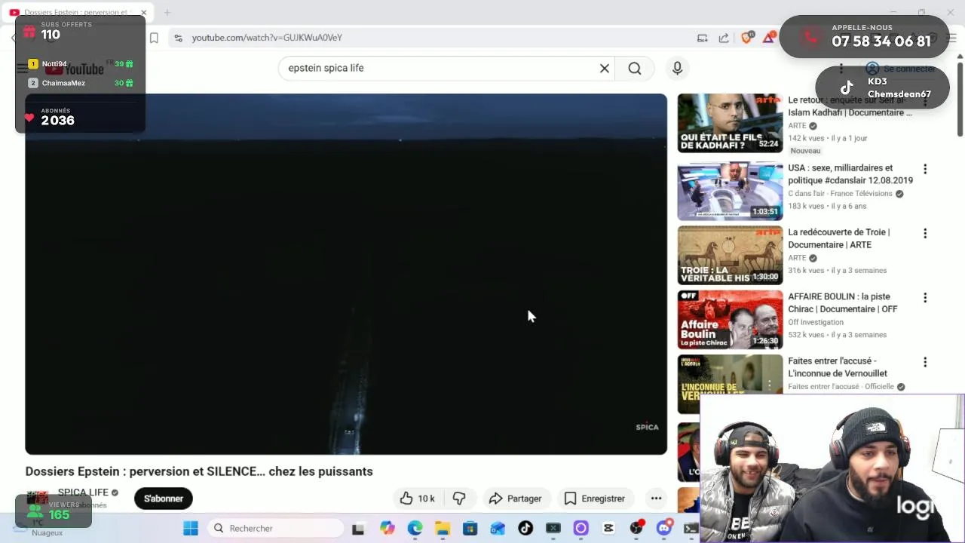Click the cast screen icon in address bar
This screenshot has height=543, width=965.
pos(702,38)
